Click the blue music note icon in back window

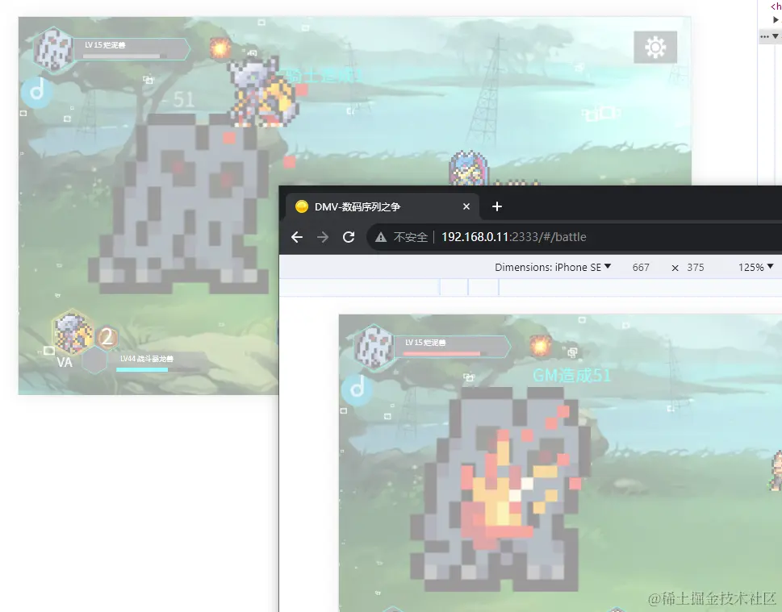point(37,92)
